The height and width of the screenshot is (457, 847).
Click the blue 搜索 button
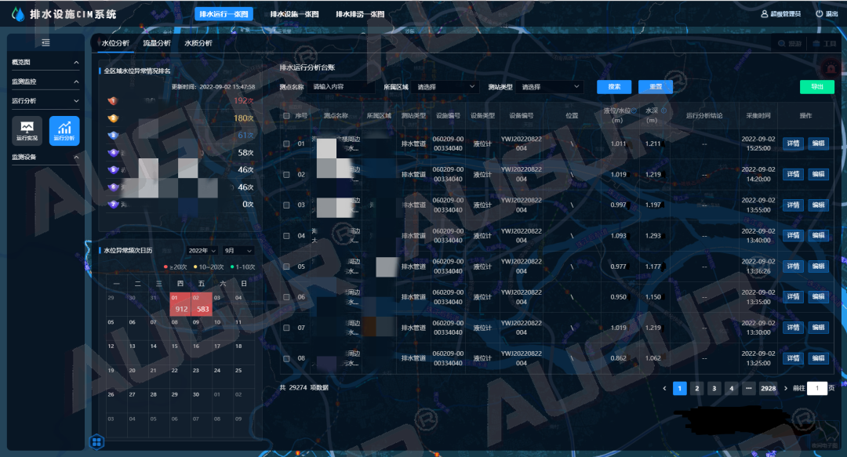tap(614, 87)
